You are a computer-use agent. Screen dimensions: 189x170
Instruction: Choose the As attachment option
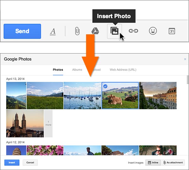173,163
